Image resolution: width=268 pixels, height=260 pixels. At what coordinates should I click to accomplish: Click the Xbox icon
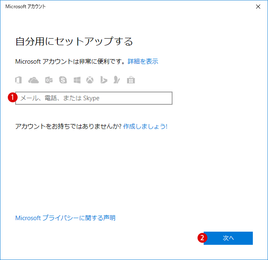(x=90, y=80)
